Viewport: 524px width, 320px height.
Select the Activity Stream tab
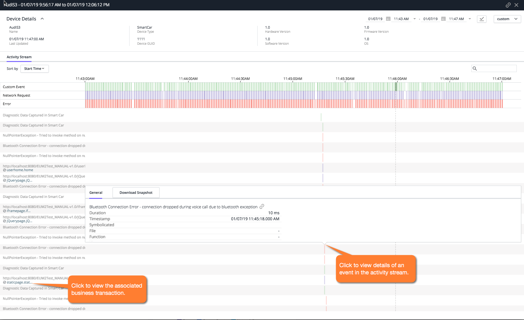pos(19,57)
